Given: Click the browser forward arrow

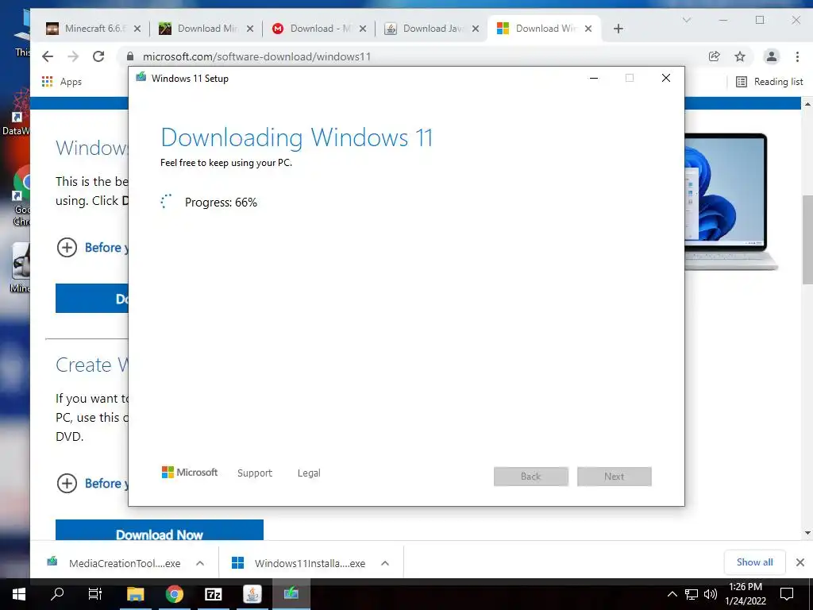Looking at the screenshot, I should 73,56.
